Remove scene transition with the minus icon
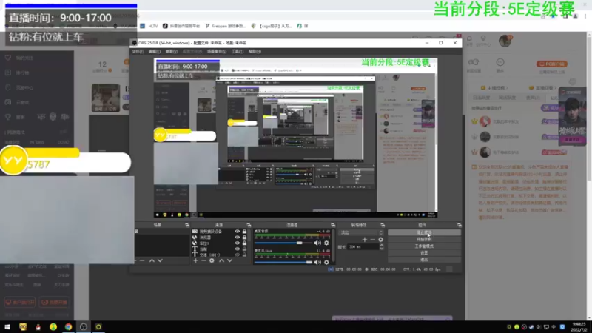 373,239
